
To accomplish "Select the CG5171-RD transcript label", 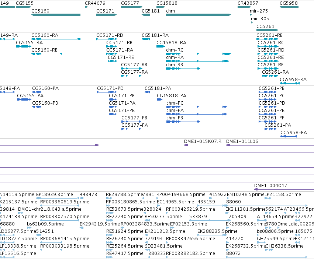I will click(x=110, y=35).
